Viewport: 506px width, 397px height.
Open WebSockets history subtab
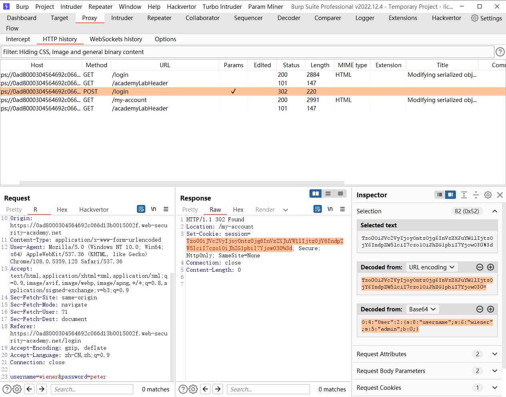[116, 39]
